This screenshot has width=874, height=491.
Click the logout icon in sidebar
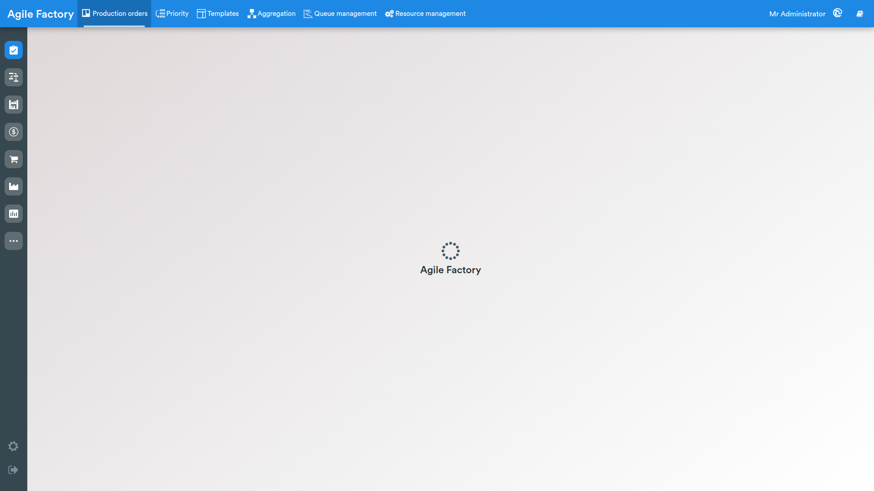coord(13,470)
